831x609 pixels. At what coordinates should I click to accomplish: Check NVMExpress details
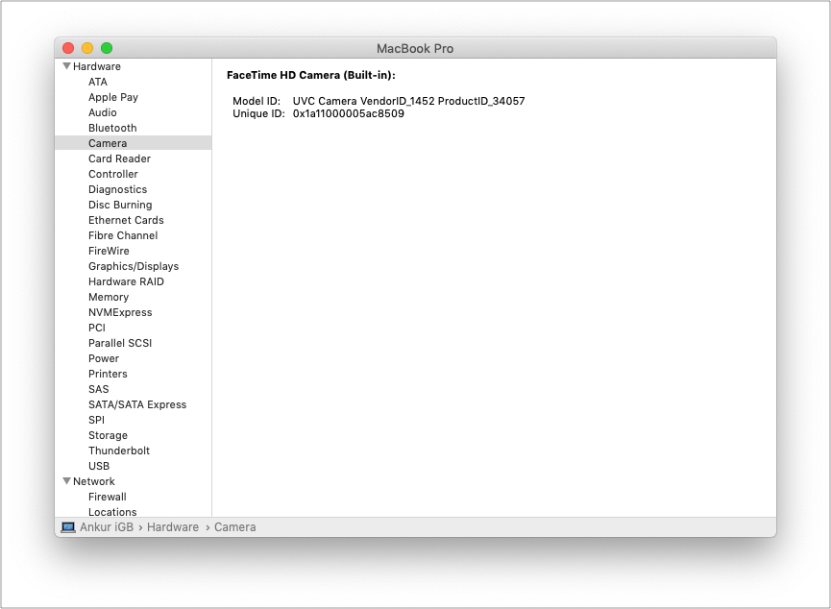tap(119, 312)
